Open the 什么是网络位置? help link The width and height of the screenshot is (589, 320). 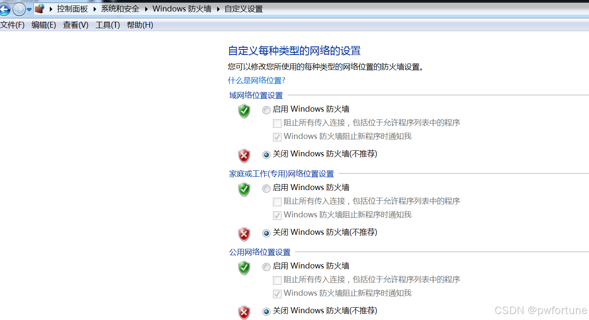256,81
